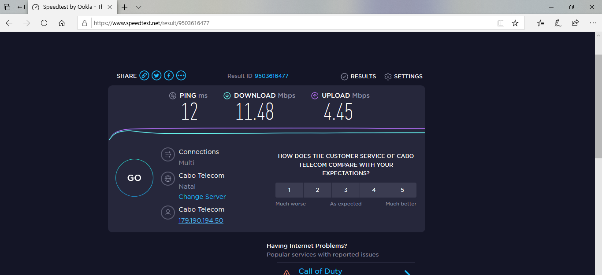Open Edge settings and more menu

pos(592,23)
